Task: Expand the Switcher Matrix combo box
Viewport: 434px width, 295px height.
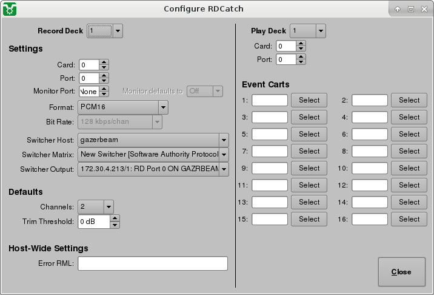Action: [223, 155]
